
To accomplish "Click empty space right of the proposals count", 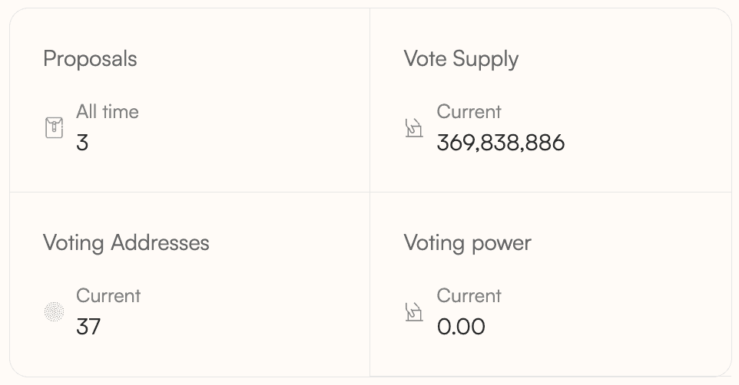I will (x=230, y=143).
